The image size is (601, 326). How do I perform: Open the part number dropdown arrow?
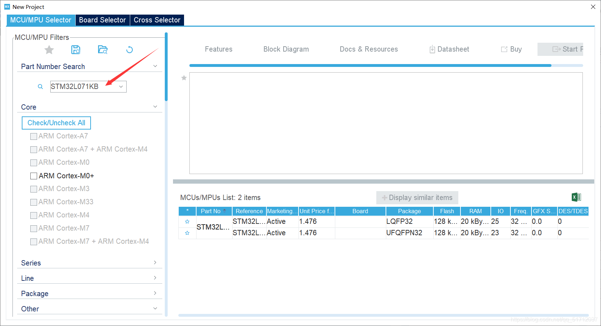pos(121,86)
